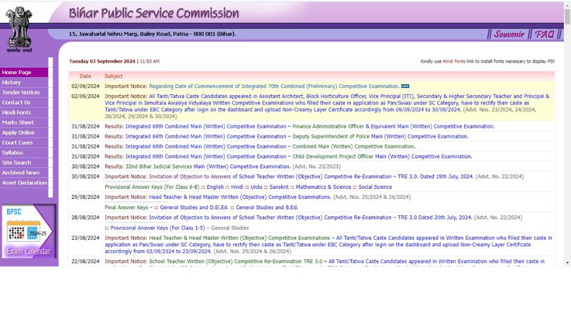Click the General Studies text beside Class 1-5 keys

pos(230,228)
